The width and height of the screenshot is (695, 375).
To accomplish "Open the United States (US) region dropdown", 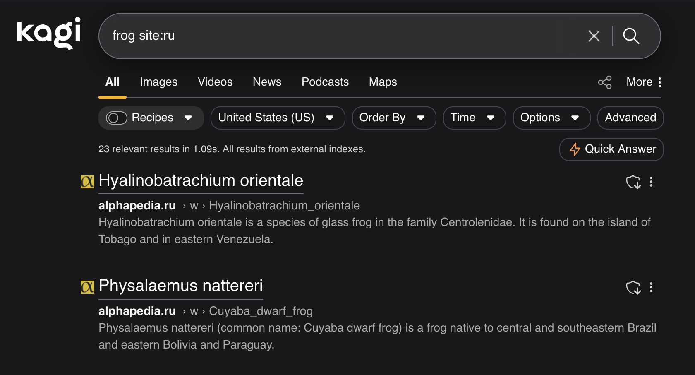I will pos(277,118).
